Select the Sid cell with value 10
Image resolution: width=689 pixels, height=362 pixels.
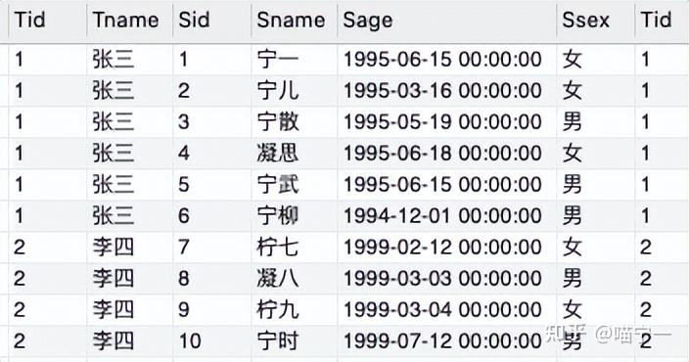tap(211, 341)
